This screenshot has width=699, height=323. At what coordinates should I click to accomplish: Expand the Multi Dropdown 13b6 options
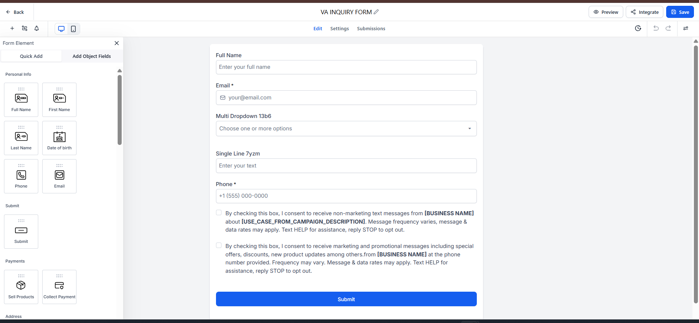[346, 129]
